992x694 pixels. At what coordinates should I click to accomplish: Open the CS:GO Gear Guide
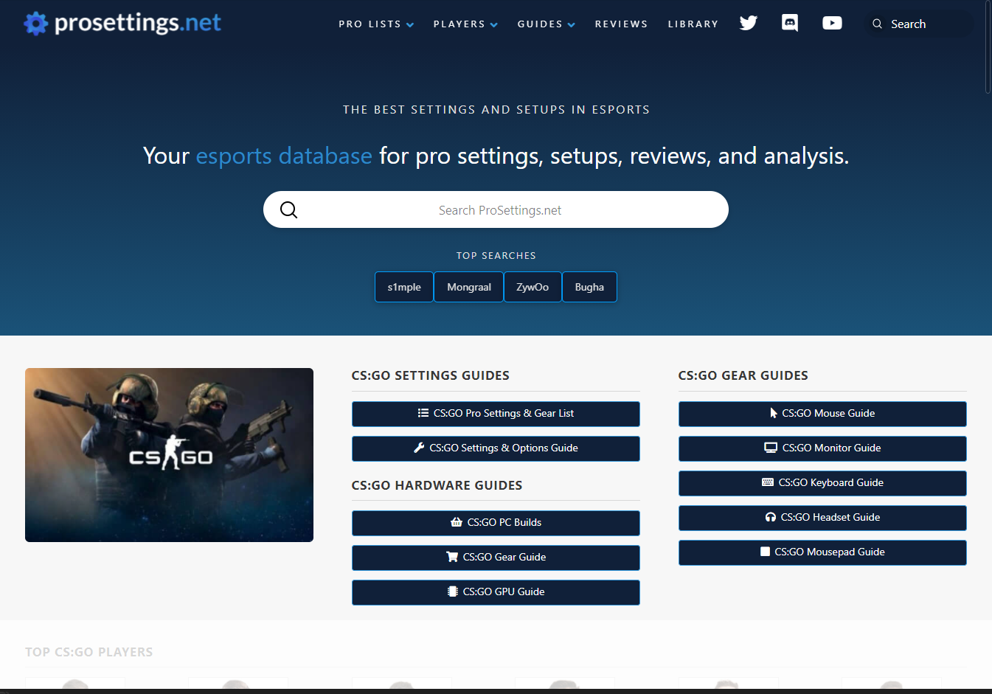496,558
